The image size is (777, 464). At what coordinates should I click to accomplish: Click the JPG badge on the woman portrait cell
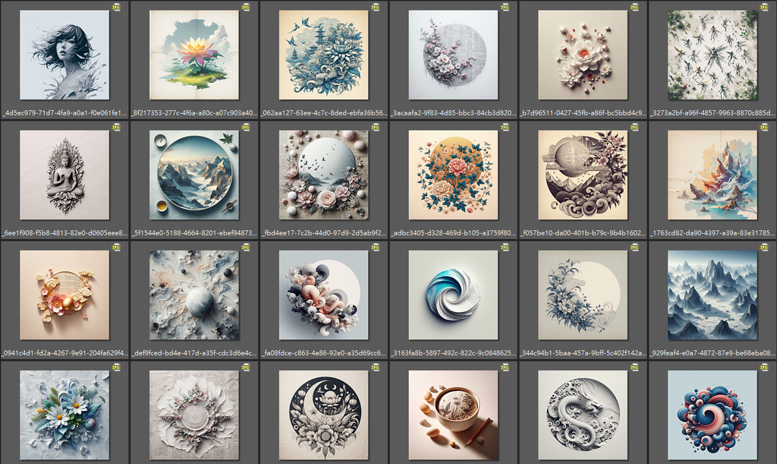(116, 8)
